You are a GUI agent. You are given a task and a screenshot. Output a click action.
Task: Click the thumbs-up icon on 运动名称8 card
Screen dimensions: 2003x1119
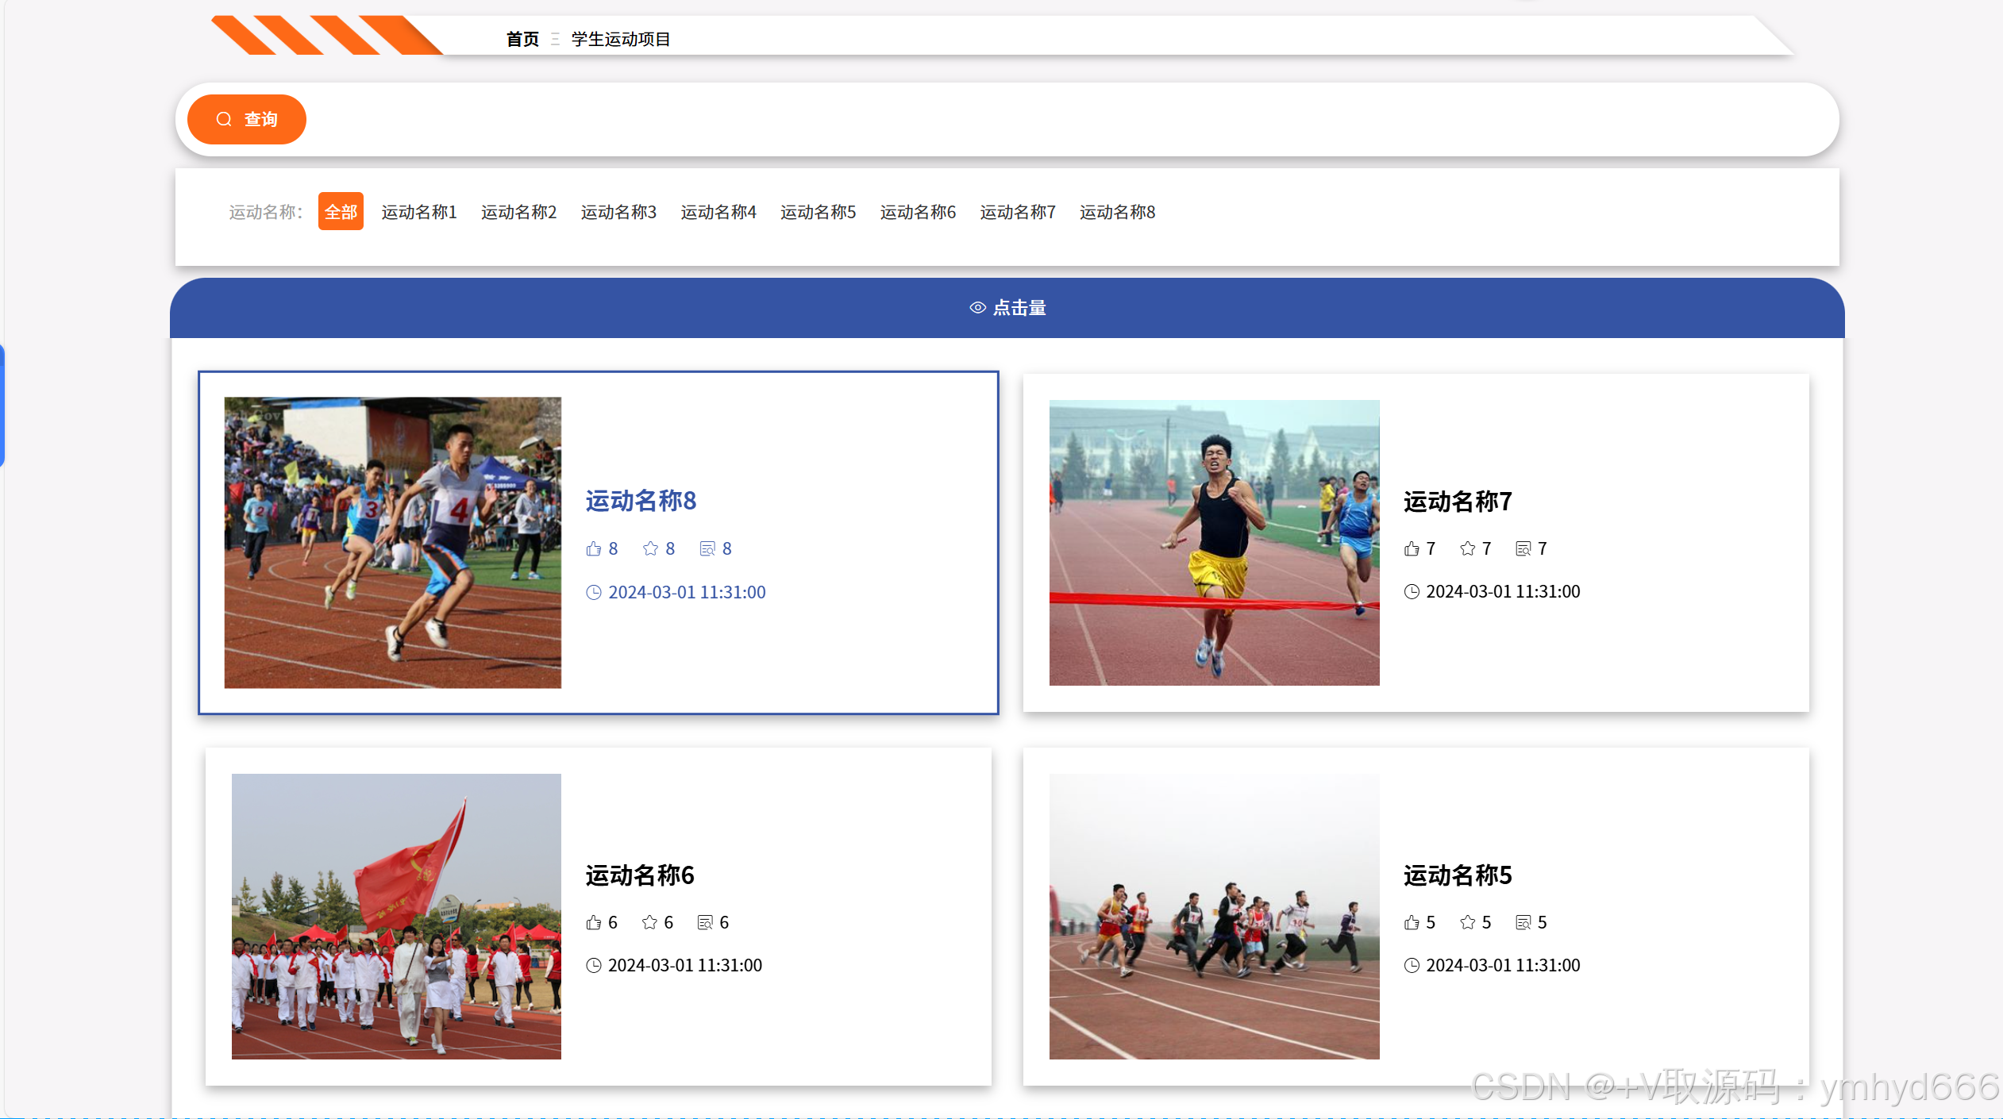click(593, 548)
